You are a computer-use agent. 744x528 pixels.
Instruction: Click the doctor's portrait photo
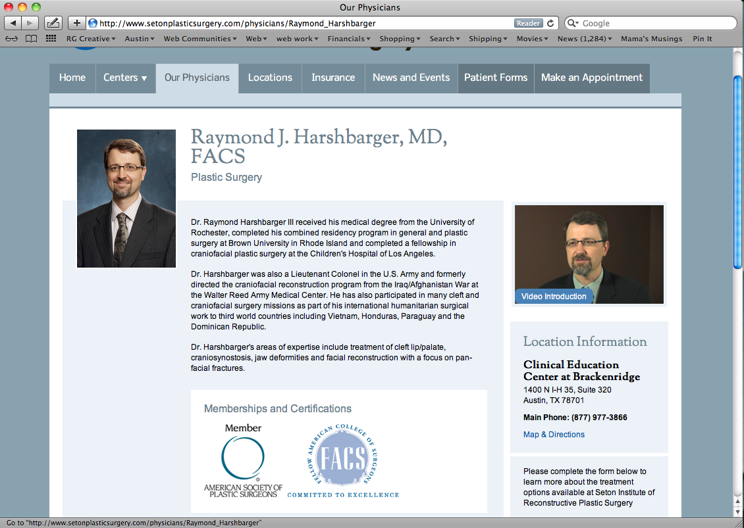(126, 199)
